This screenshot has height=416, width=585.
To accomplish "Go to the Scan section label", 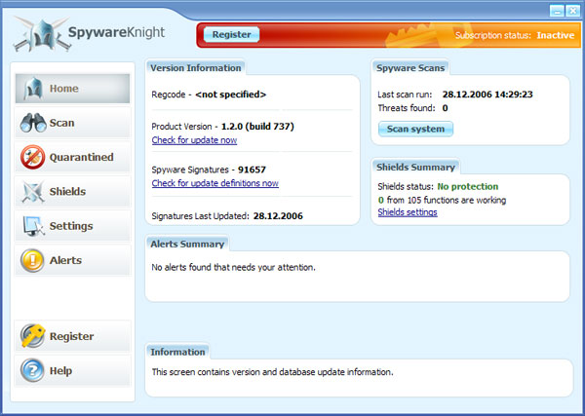I will coord(62,123).
